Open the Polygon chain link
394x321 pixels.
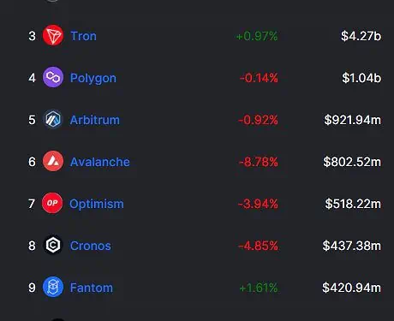(93, 78)
